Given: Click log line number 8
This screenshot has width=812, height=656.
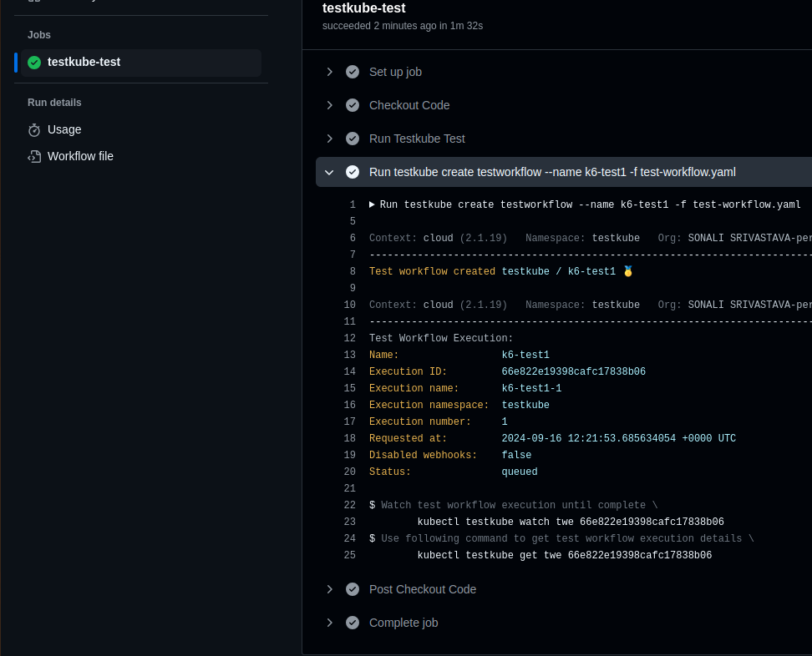Looking at the screenshot, I should coord(353,271).
